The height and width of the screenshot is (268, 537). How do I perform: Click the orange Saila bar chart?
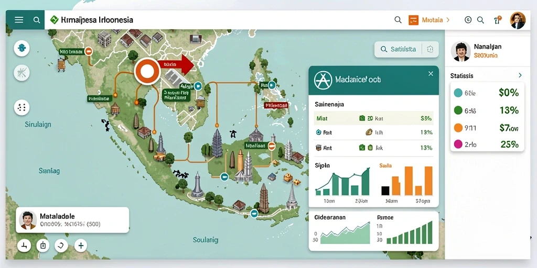[407, 181]
